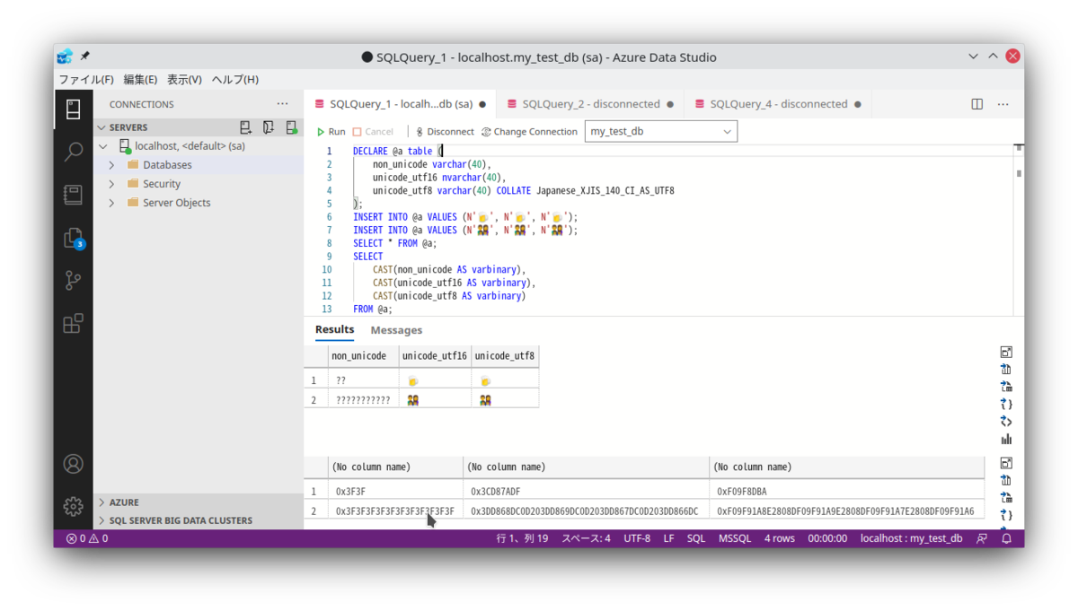This screenshot has width=1078, height=611.
Task: Open the my_test_db database dropdown
Action: [x=661, y=132]
